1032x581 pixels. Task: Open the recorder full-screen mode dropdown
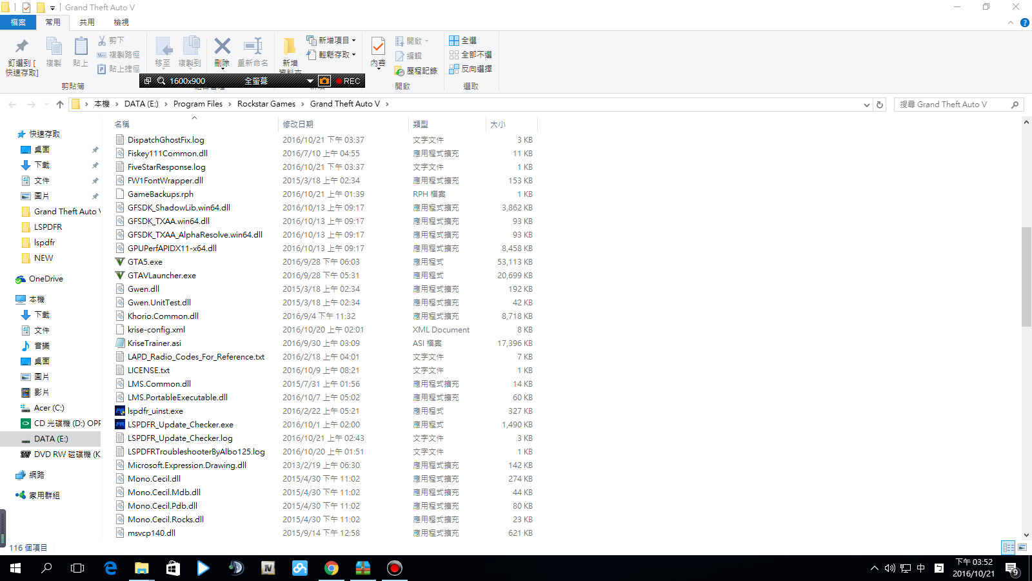pos(310,81)
